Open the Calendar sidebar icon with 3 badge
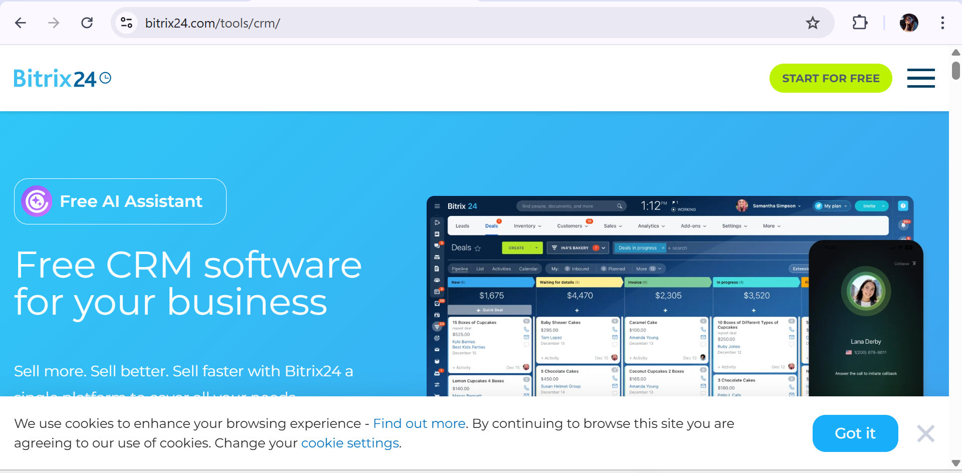Viewport: 962px width, 473px height. (x=437, y=291)
